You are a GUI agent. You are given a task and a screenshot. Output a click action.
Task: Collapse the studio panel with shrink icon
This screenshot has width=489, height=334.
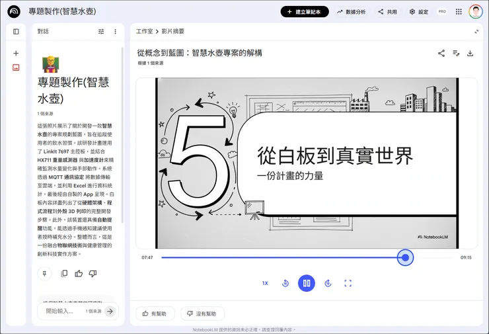coord(476,32)
